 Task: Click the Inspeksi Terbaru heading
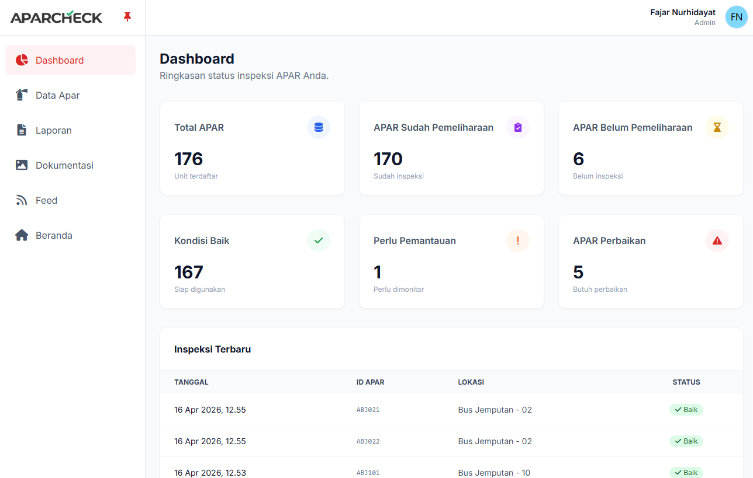(x=213, y=349)
